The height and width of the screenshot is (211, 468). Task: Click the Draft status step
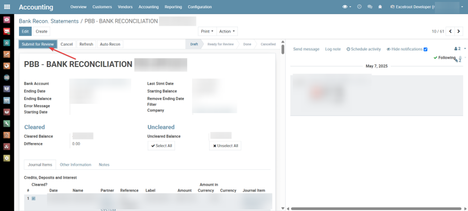pyautogui.click(x=194, y=44)
